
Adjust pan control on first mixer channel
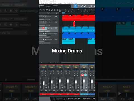(x=44, y=69)
